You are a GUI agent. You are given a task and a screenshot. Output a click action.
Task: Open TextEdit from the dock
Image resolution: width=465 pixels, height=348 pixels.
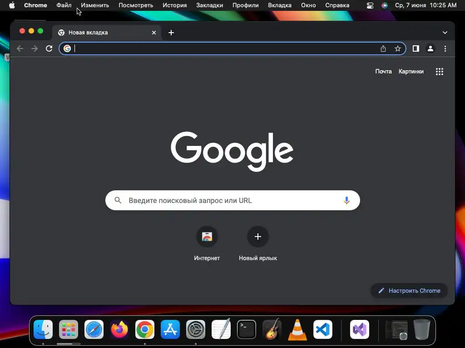tap(221, 329)
